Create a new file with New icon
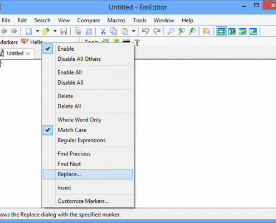This screenshot has height=223, width=276. (28, 31)
